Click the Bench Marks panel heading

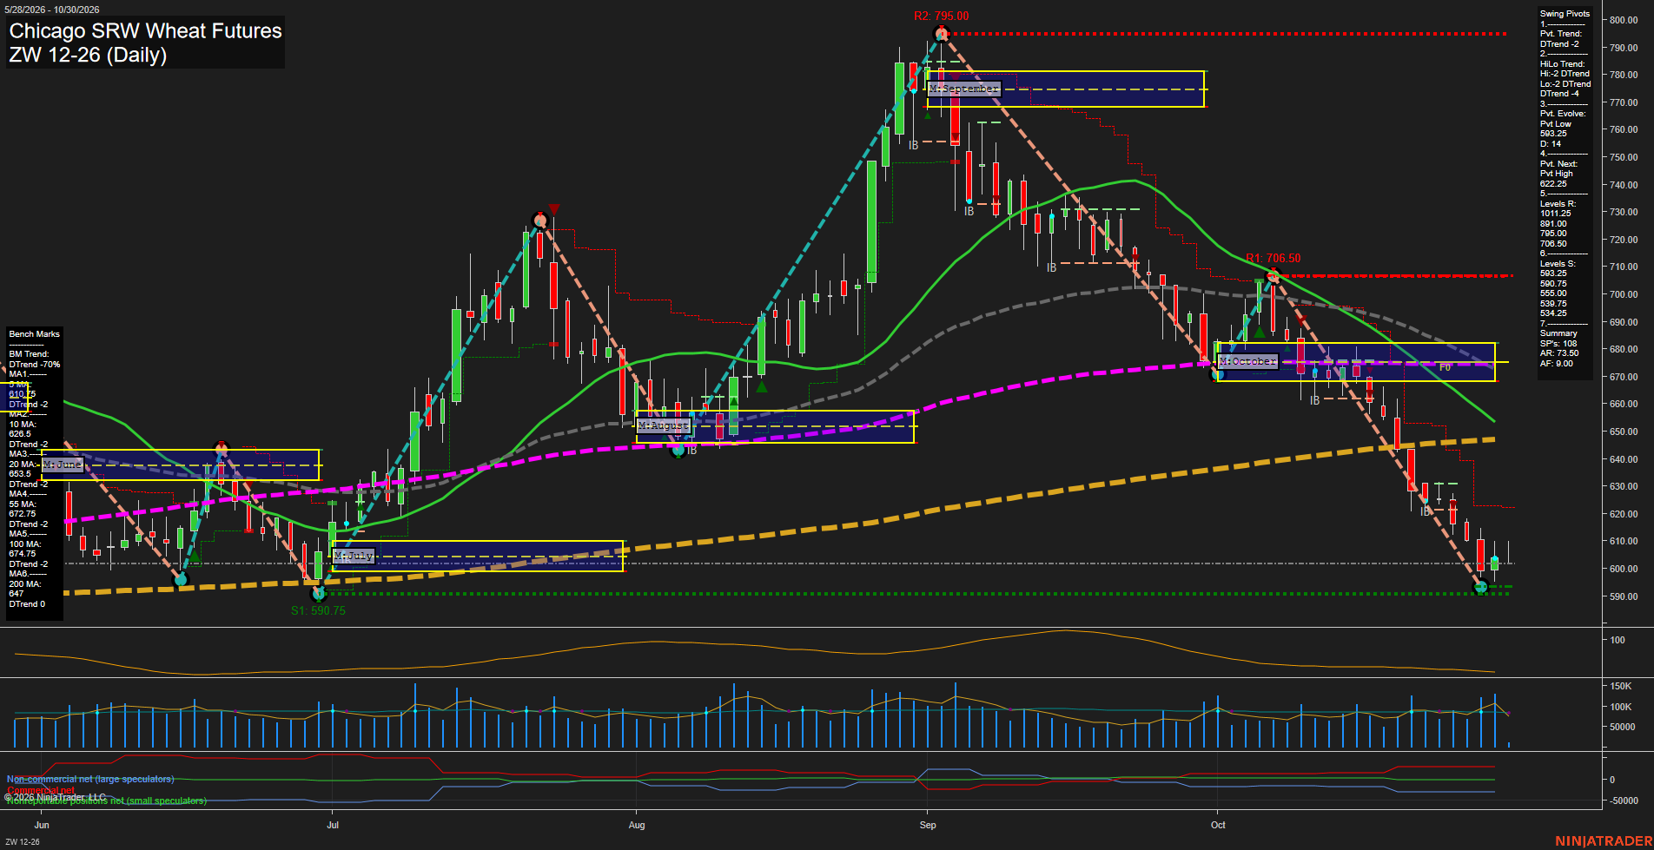click(x=34, y=334)
